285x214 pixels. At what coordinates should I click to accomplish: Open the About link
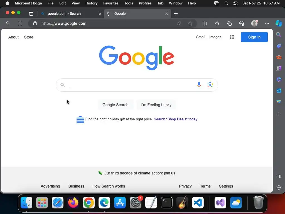(13, 37)
